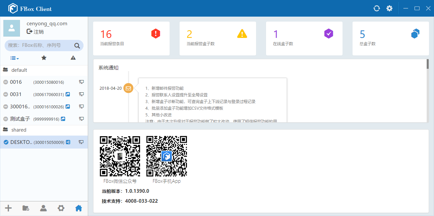The height and width of the screenshot is (216, 434).
Task: Open the gear settings in bottom bar
Action: click(61, 208)
